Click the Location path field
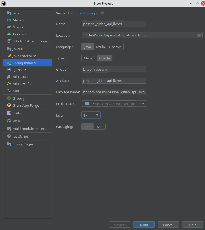This screenshot has height=230, width=205. (x=142, y=35)
